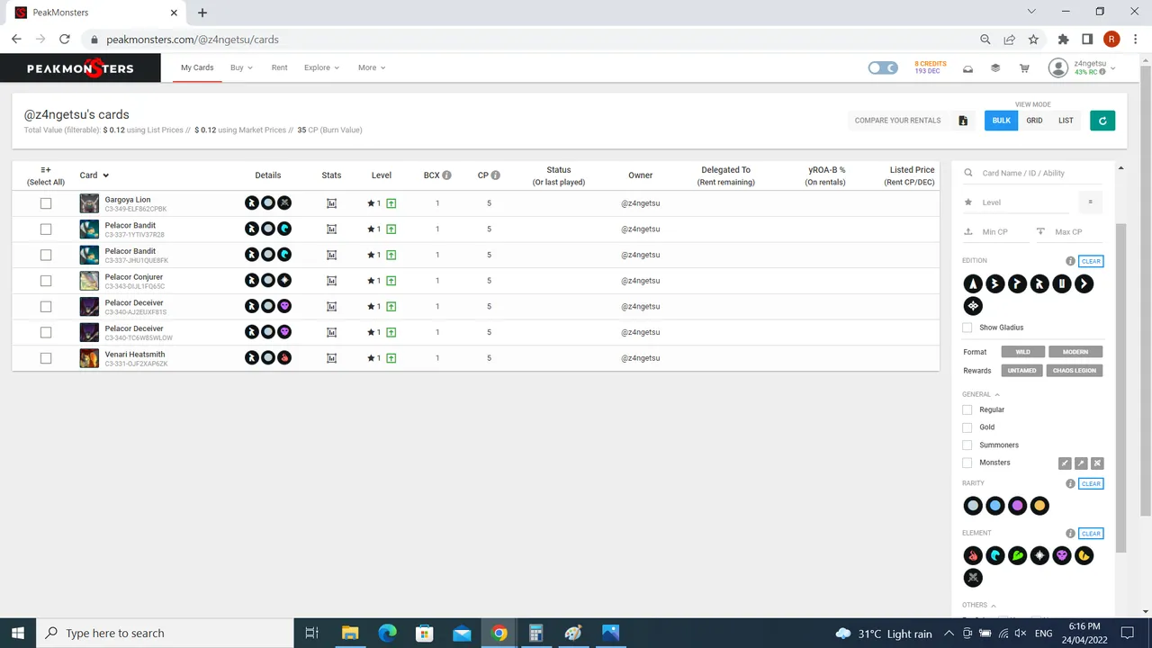Select the WILD format
The image size is (1152, 648).
click(x=1023, y=352)
